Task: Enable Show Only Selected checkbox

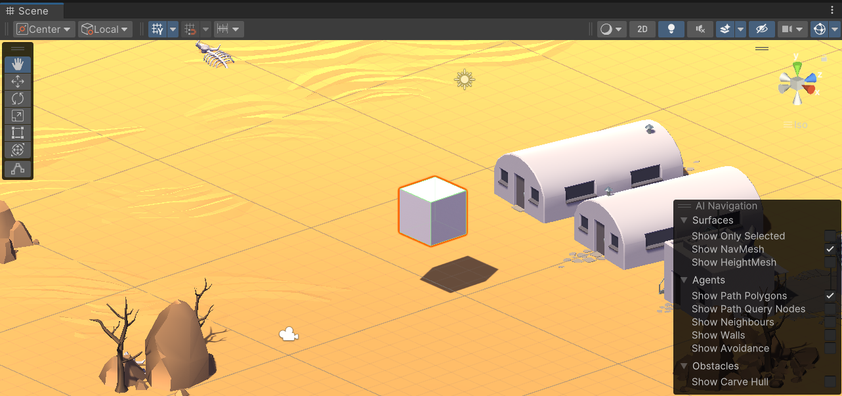Action: [x=831, y=236]
